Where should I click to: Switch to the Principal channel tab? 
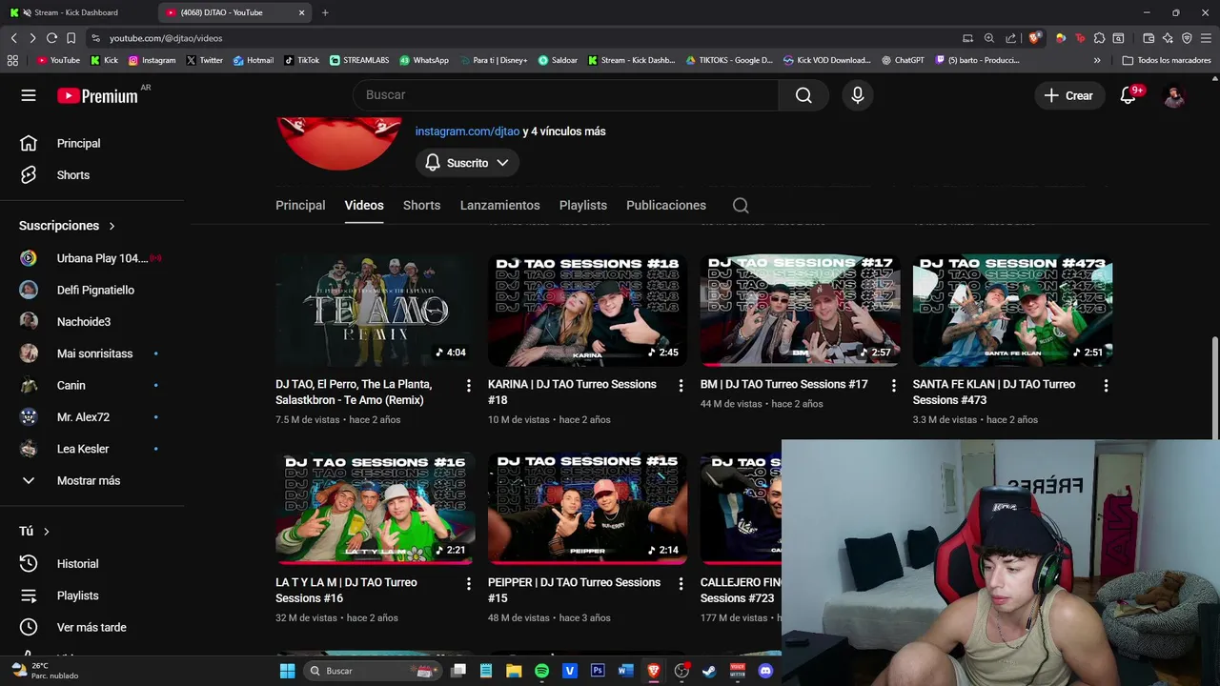(x=300, y=205)
